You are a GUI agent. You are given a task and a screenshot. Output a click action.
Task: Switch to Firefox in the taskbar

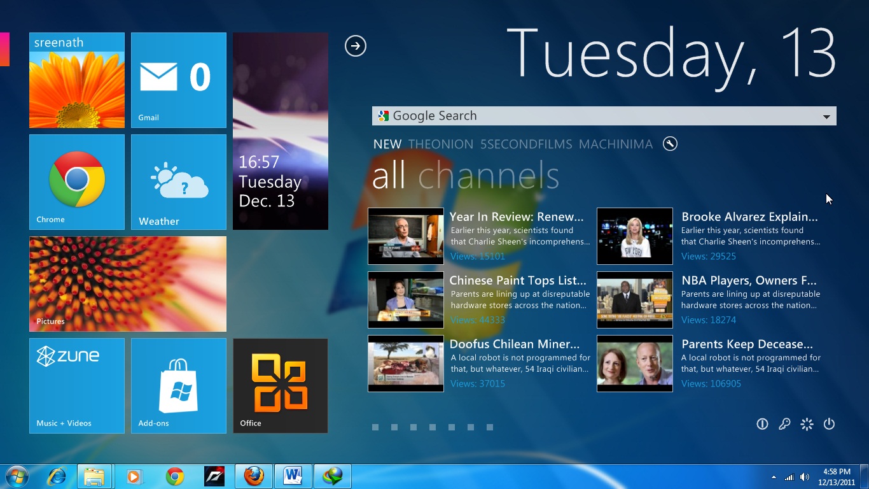pos(254,476)
